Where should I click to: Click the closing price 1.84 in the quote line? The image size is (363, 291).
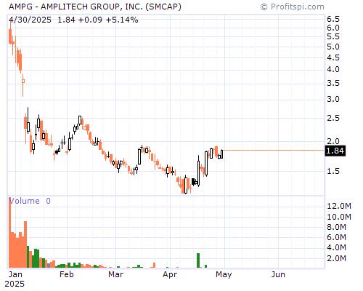[66, 20]
